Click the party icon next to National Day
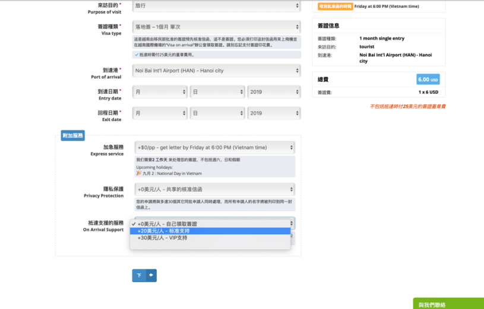 [x=139, y=173]
